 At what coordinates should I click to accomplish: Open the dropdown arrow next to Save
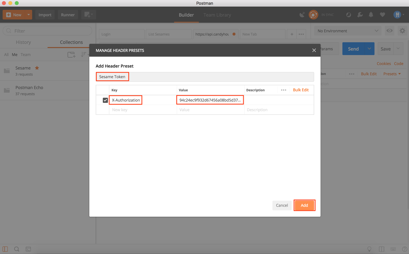pyautogui.click(x=398, y=49)
